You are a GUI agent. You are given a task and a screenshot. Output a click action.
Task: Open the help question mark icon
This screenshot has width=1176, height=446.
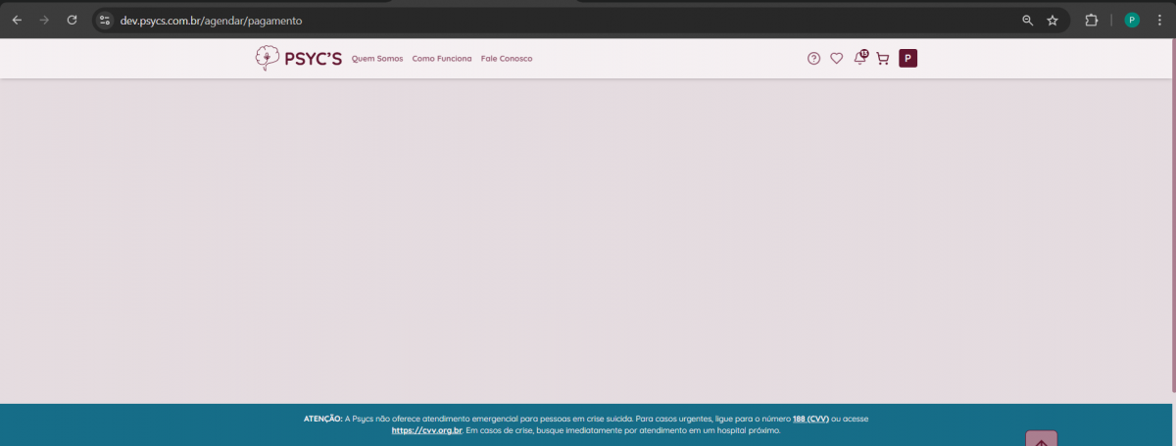pyautogui.click(x=813, y=59)
